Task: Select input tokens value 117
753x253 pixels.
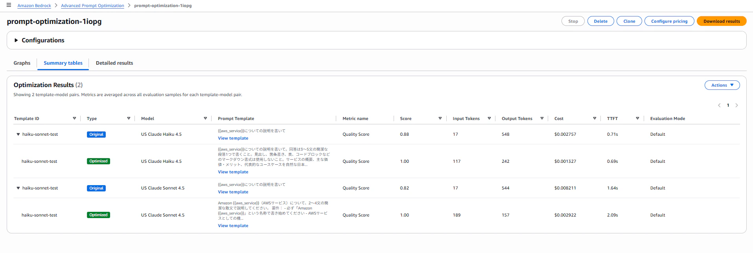Action: [457, 162]
